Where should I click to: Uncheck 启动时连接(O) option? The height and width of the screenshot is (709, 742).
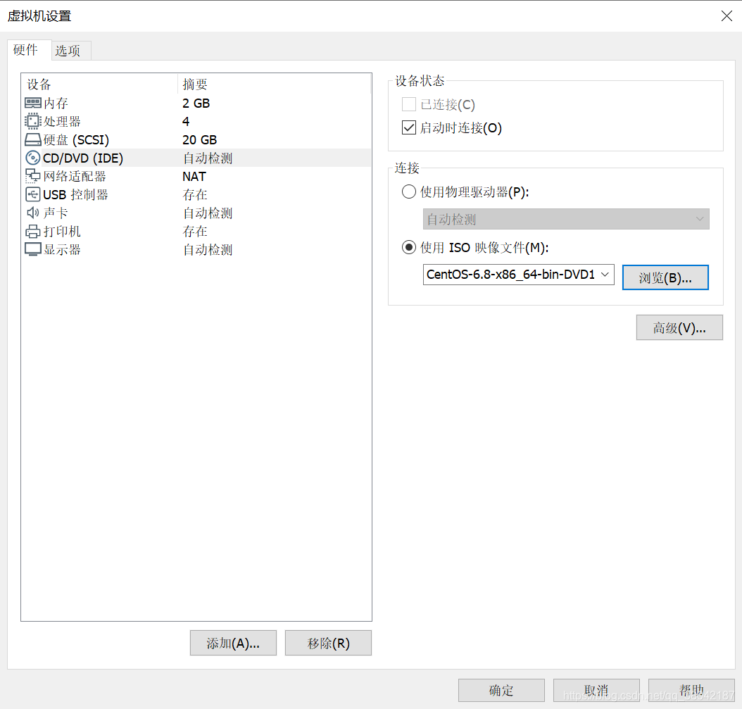(x=408, y=127)
